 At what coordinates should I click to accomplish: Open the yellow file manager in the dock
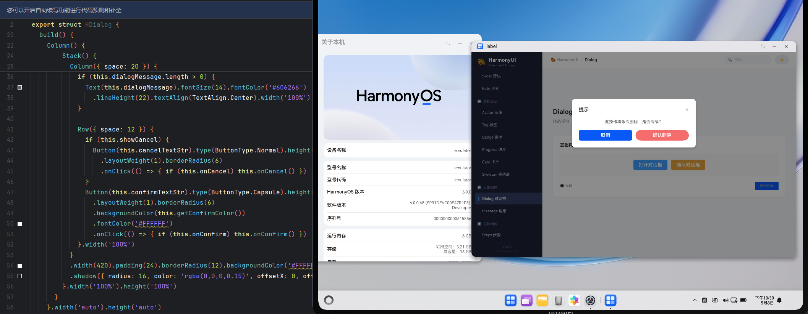click(x=542, y=300)
